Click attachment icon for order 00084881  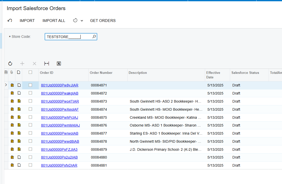[12, 165]
